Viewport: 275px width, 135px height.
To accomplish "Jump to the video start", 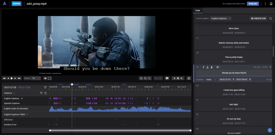I will coord(4,78).
